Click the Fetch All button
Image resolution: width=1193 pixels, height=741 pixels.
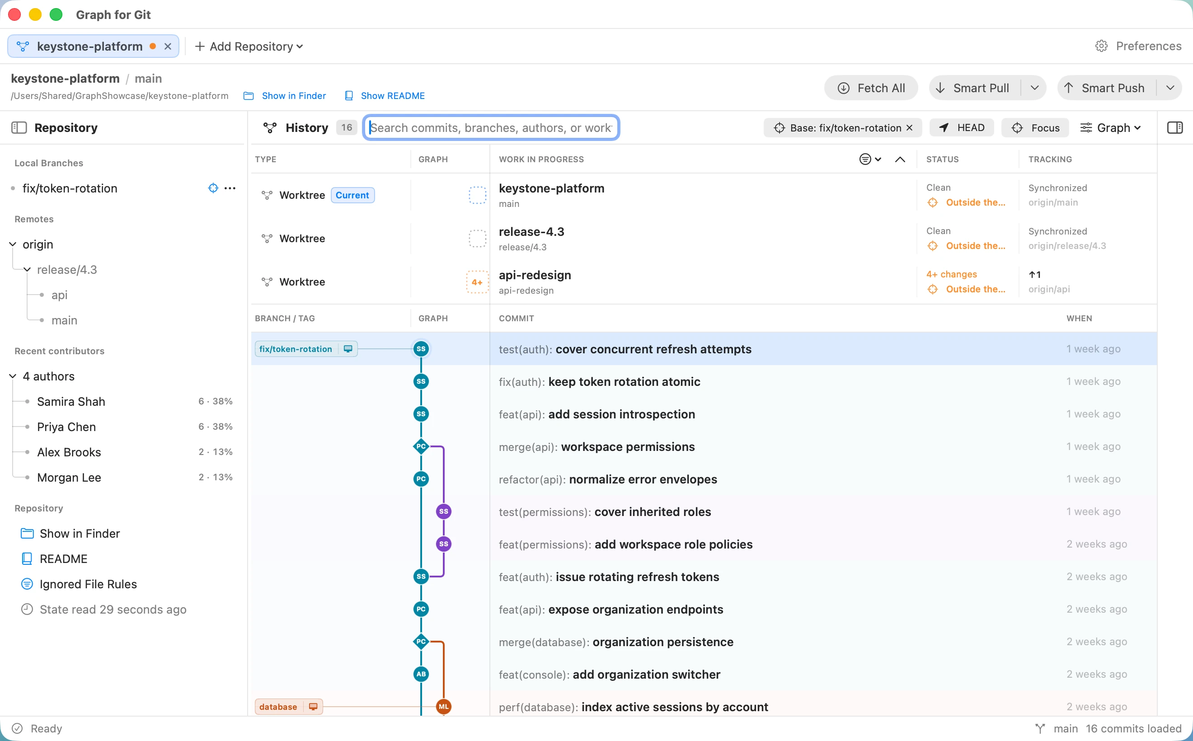tap(871, 88)
